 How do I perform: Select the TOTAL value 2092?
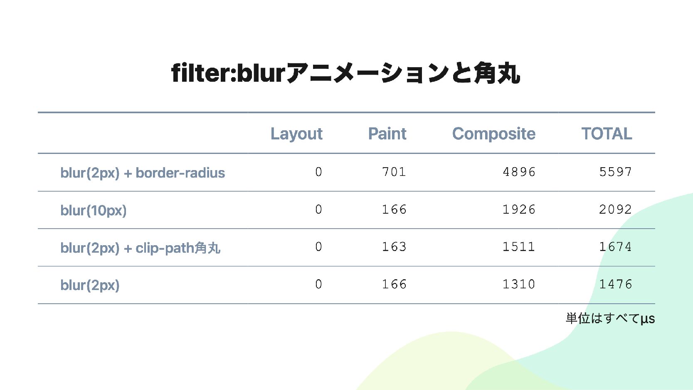coord(615,210)
